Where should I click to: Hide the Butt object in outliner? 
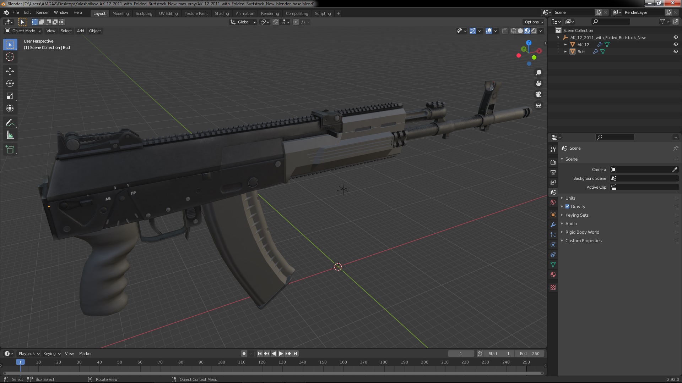pos(675,51)
